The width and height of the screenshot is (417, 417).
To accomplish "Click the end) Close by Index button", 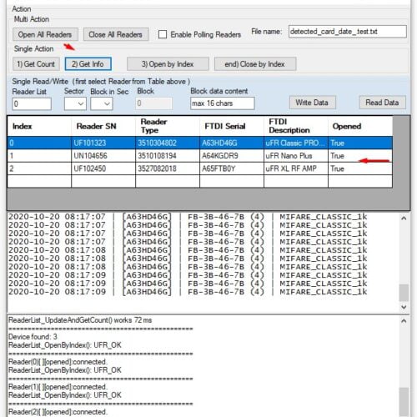I will 255,64.
